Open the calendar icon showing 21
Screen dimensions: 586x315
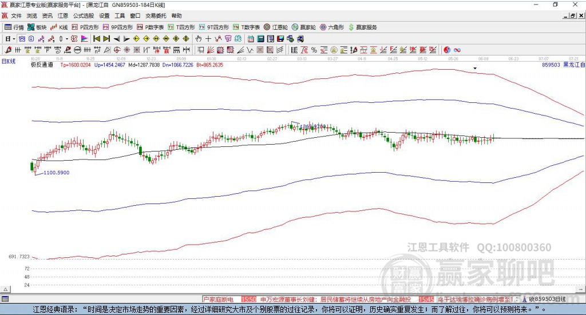251,39
